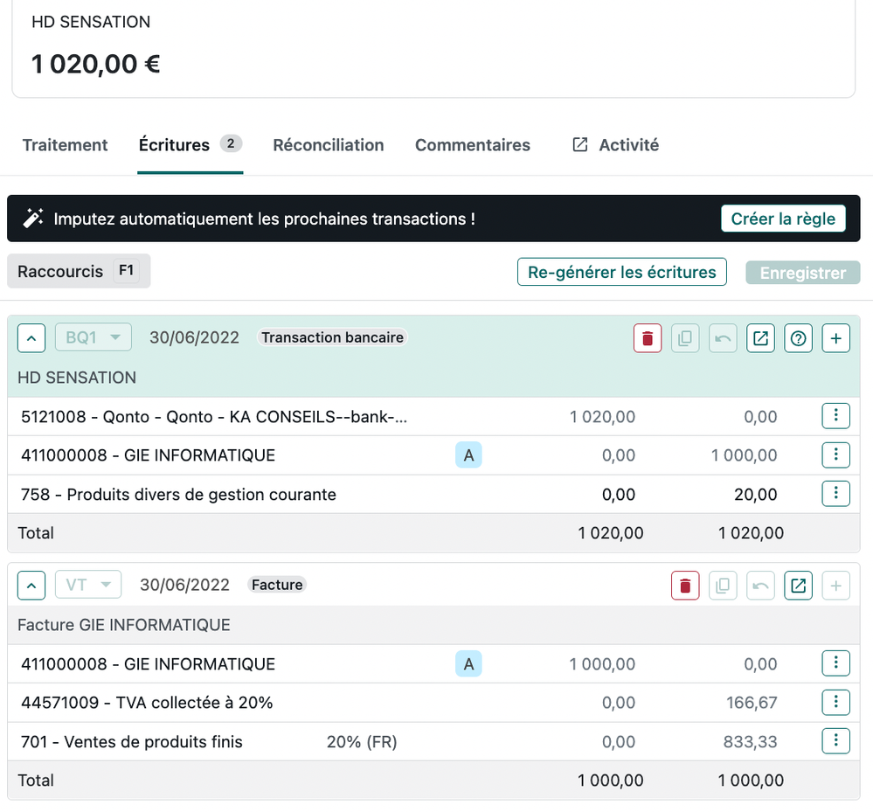Delete the bank transaction entry with trash icon
873x812 pixels.
(647, 338)
